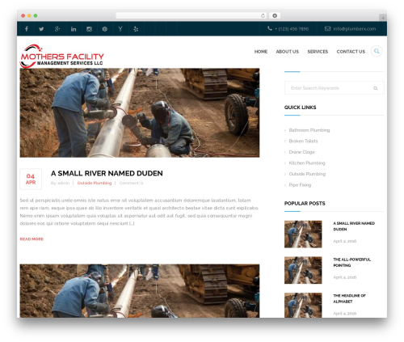Click the first post's pipeline featured image
Viewport: 404px width, 342px height.
point(140,112)
